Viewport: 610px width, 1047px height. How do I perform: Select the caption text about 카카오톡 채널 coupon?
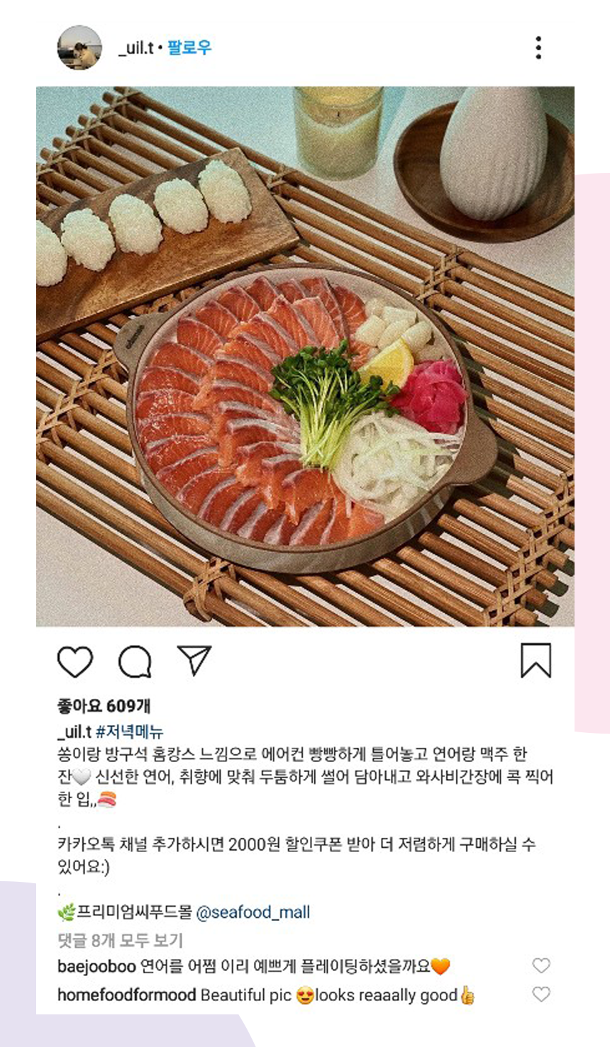(x=296, y=856)
